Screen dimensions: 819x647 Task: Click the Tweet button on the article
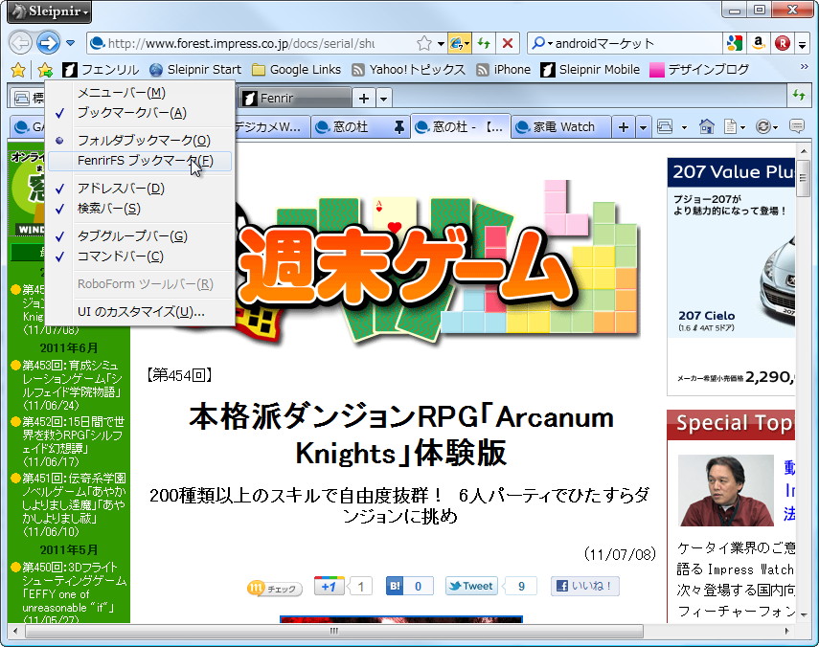coord(470,584)
